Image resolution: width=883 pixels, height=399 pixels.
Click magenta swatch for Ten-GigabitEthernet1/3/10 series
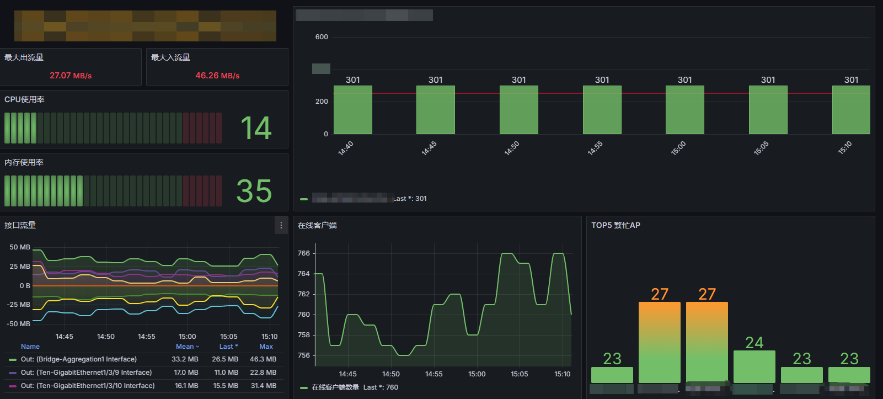pos(13,386)
